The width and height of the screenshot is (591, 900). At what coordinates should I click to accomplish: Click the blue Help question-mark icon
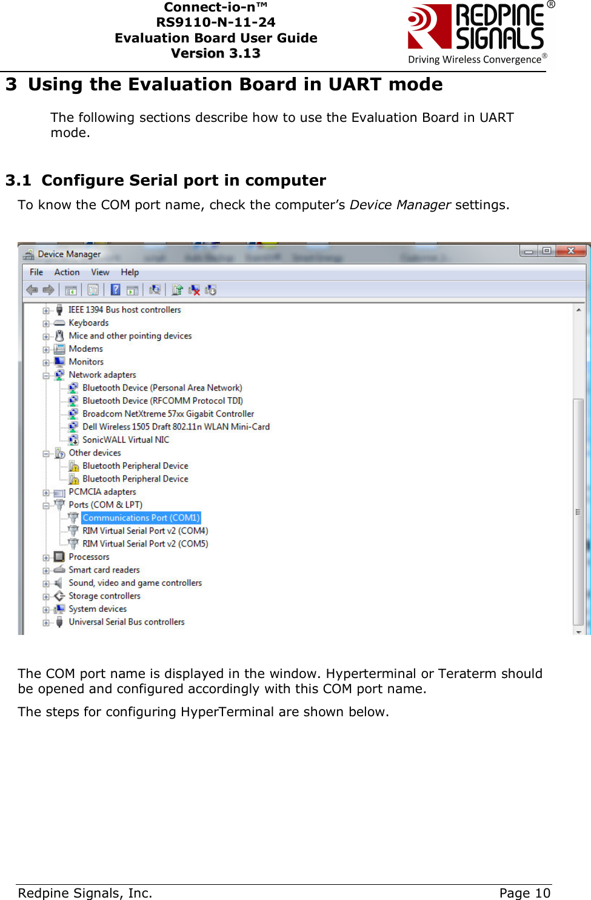coord(115,290)
